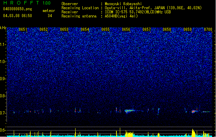
Task: Click the kHz axis unit label
Action: 3,28
